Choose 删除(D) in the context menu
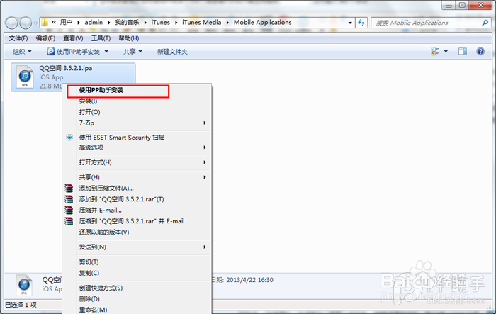 click(89, 299)
